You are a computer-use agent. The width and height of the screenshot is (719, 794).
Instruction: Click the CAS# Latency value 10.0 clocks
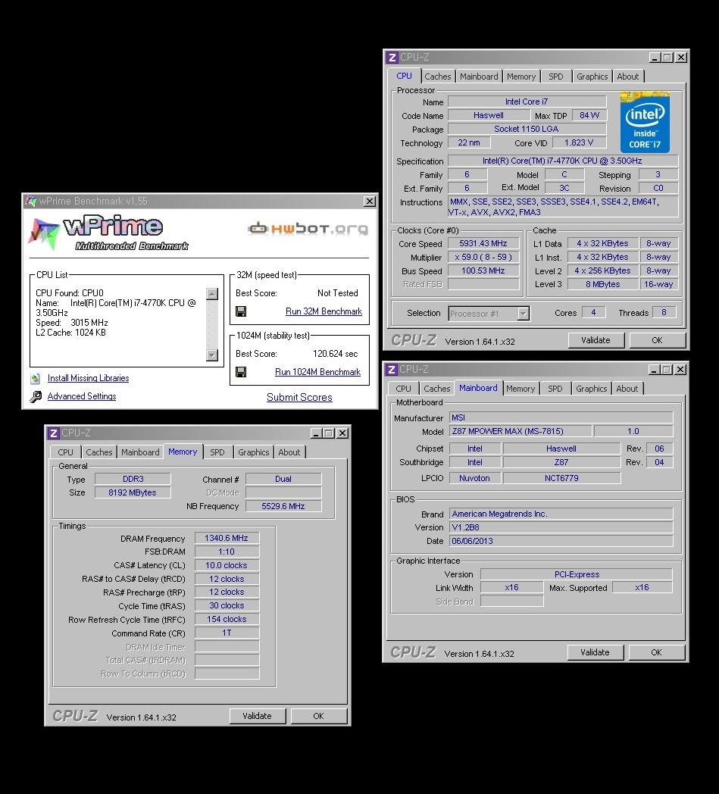click(227, 566)
